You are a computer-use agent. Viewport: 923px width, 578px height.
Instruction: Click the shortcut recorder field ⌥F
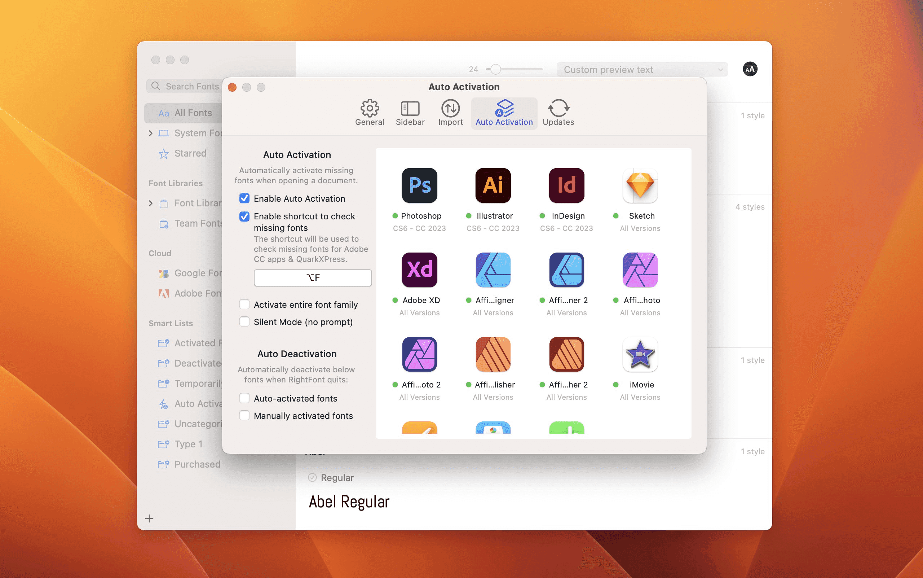pyautogui.click(x=313, y=277)
